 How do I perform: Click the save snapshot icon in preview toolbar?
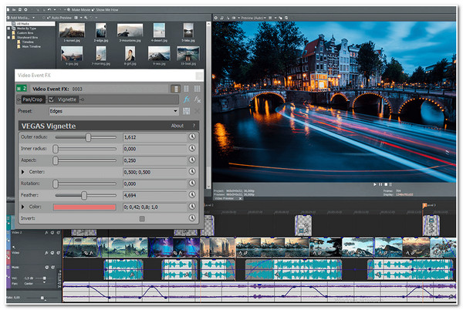click(x=286, y=18)
